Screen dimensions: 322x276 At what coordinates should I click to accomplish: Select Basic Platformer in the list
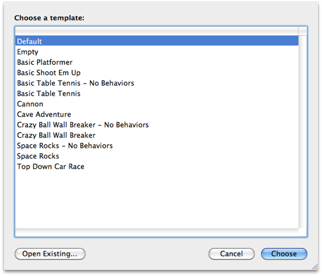tap(45, 63)
